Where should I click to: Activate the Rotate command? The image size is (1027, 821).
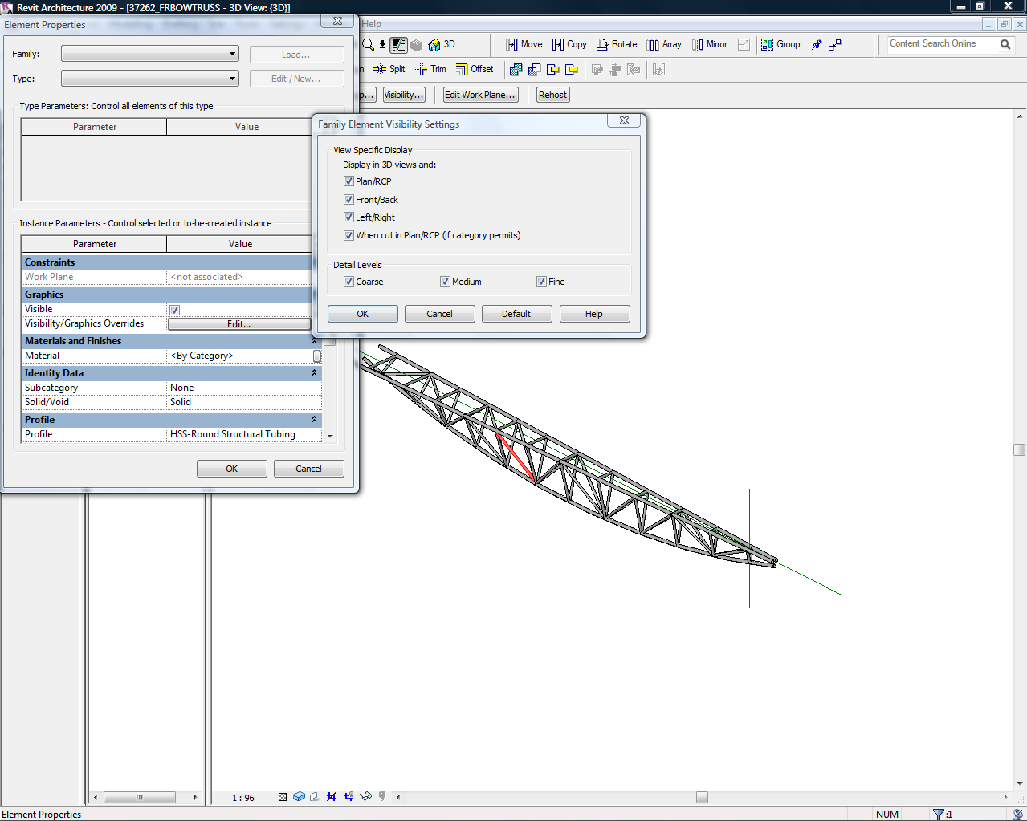coord(617,44)
